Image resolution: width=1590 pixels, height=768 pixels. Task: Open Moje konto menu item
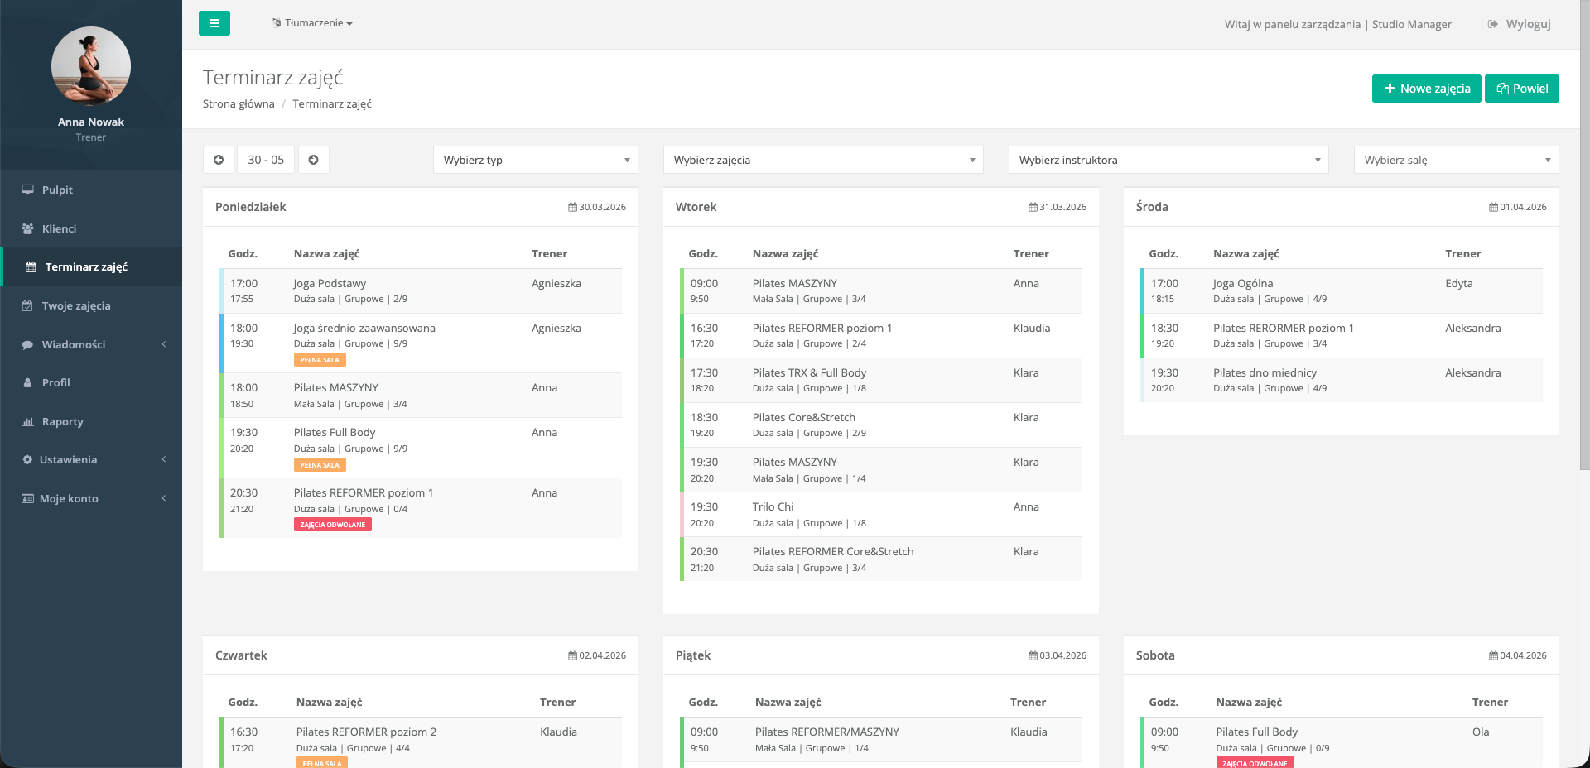point(69,498)
